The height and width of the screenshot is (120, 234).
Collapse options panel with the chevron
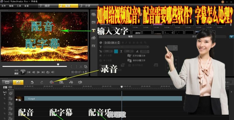pyautogui.click(x=231, y=37)
